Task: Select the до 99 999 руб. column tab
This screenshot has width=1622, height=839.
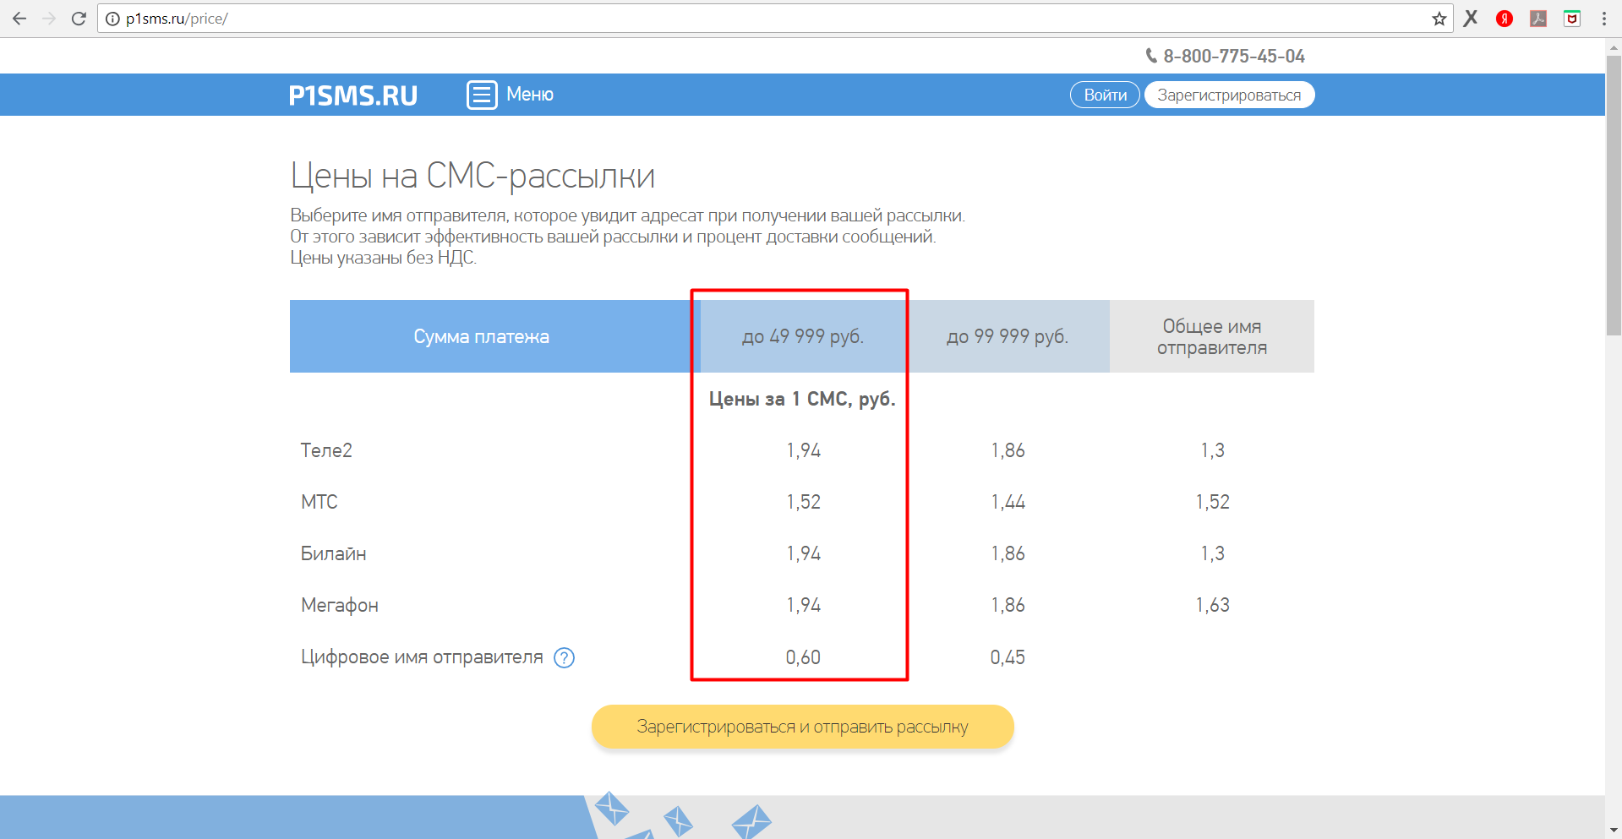Action: click(x=1008, y=336)
